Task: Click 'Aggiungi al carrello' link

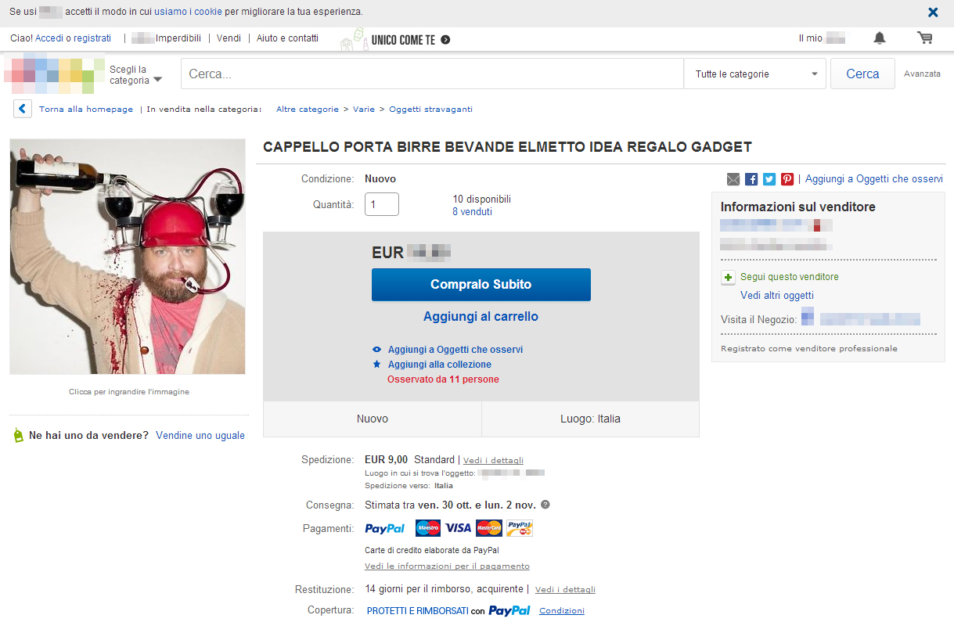Action: pos(481,317)
